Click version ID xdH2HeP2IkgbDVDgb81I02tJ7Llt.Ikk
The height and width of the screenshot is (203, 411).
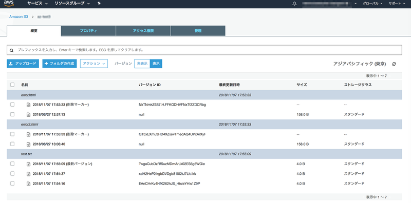[167, 174]
